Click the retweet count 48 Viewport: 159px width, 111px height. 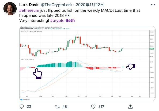(x=65, y=107)
